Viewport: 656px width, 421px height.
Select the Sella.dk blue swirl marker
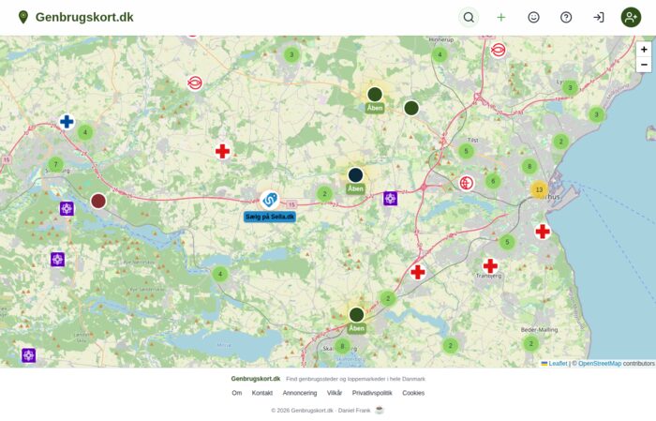click(x=270, y=200)
